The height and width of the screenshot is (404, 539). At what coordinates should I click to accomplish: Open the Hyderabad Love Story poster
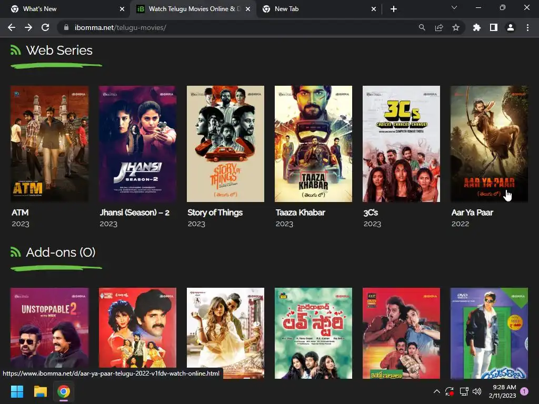point(314,333)
